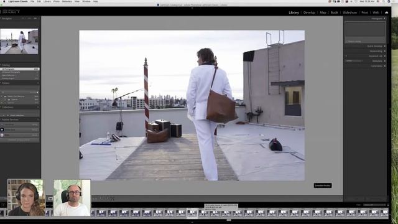
Task: Open the Book module
Action: (335, 12)
